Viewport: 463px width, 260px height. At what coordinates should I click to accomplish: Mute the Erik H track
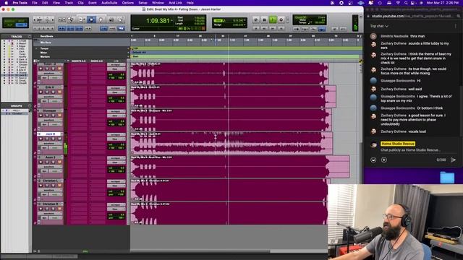click(x=59, y=92)
